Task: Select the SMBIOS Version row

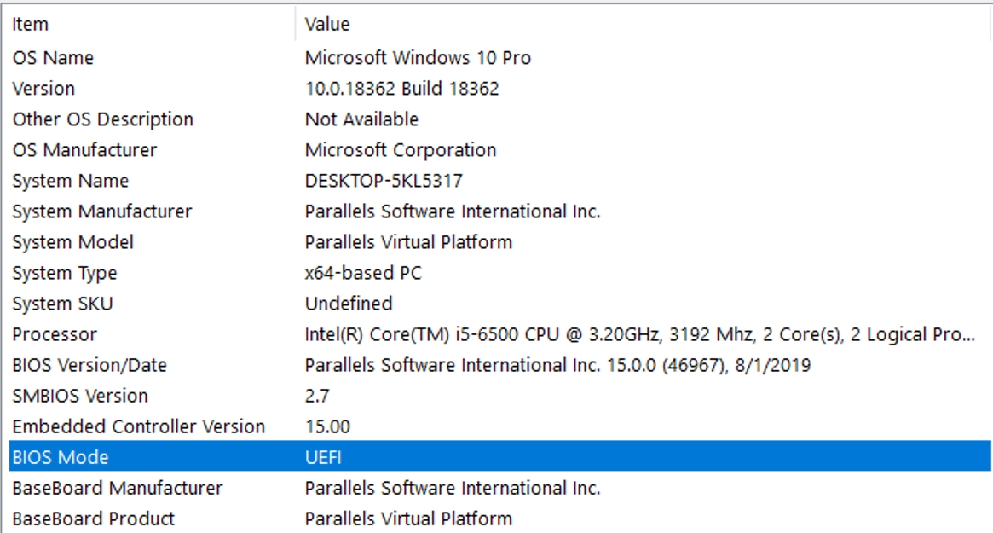Action: pyautogui.click(x=80, y=396)
